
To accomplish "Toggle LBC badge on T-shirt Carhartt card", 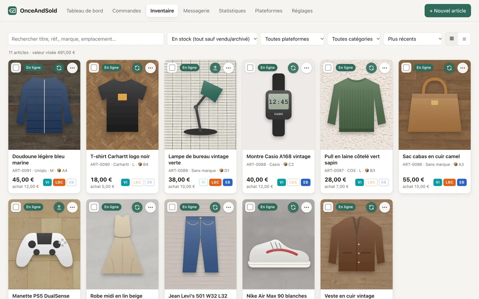I will point(137,182).
